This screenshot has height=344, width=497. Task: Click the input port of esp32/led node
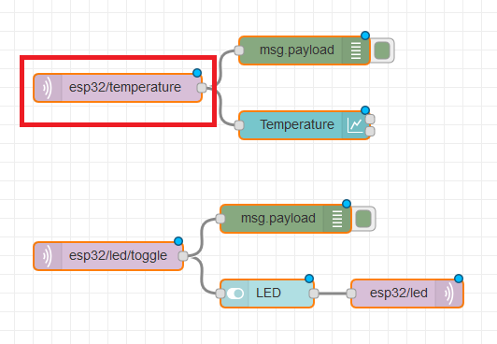click(x=351, y=294)
